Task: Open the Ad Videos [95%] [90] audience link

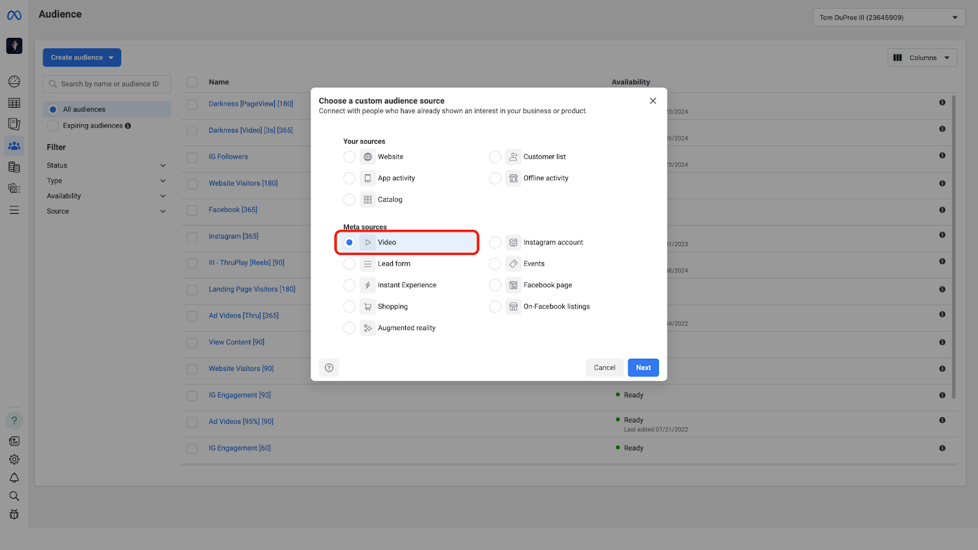Action: point(241,422)
